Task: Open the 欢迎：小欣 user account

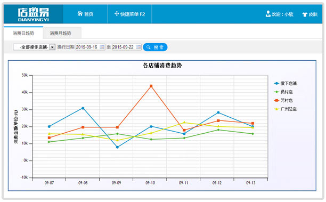Action: click(280, 14)
